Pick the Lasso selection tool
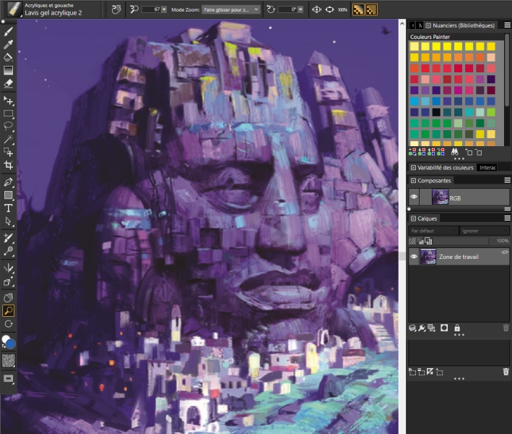The width and height of the screenshot is (512, 434). click(9, 126)
